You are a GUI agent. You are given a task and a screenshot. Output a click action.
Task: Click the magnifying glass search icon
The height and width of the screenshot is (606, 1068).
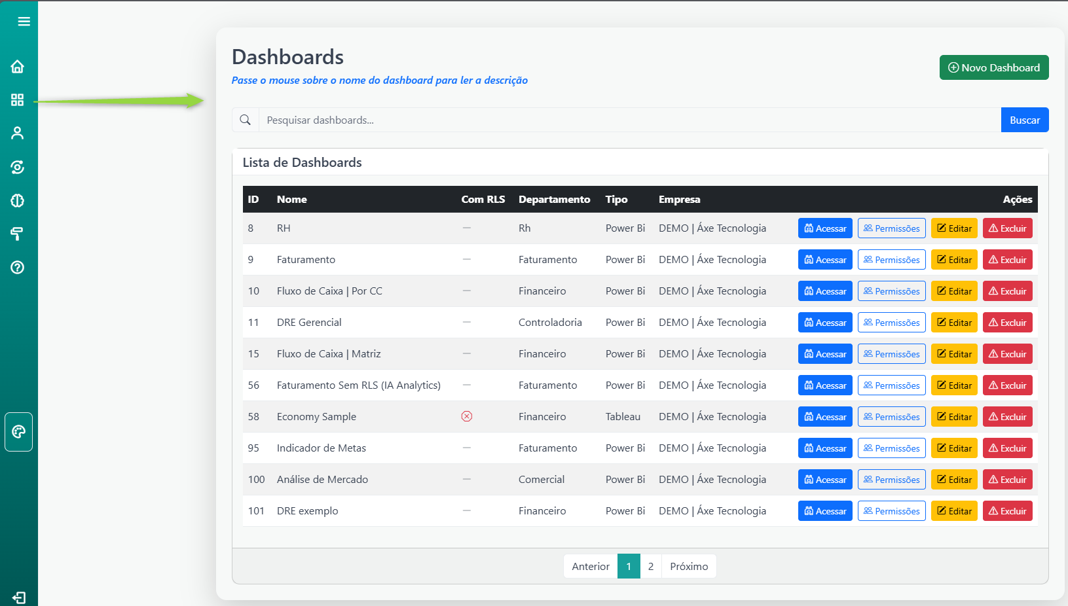[x=246, y=120]
